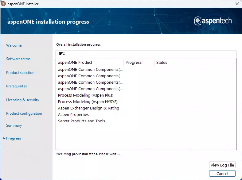
Task: Go to Software terms step
Action: [18, 59]
